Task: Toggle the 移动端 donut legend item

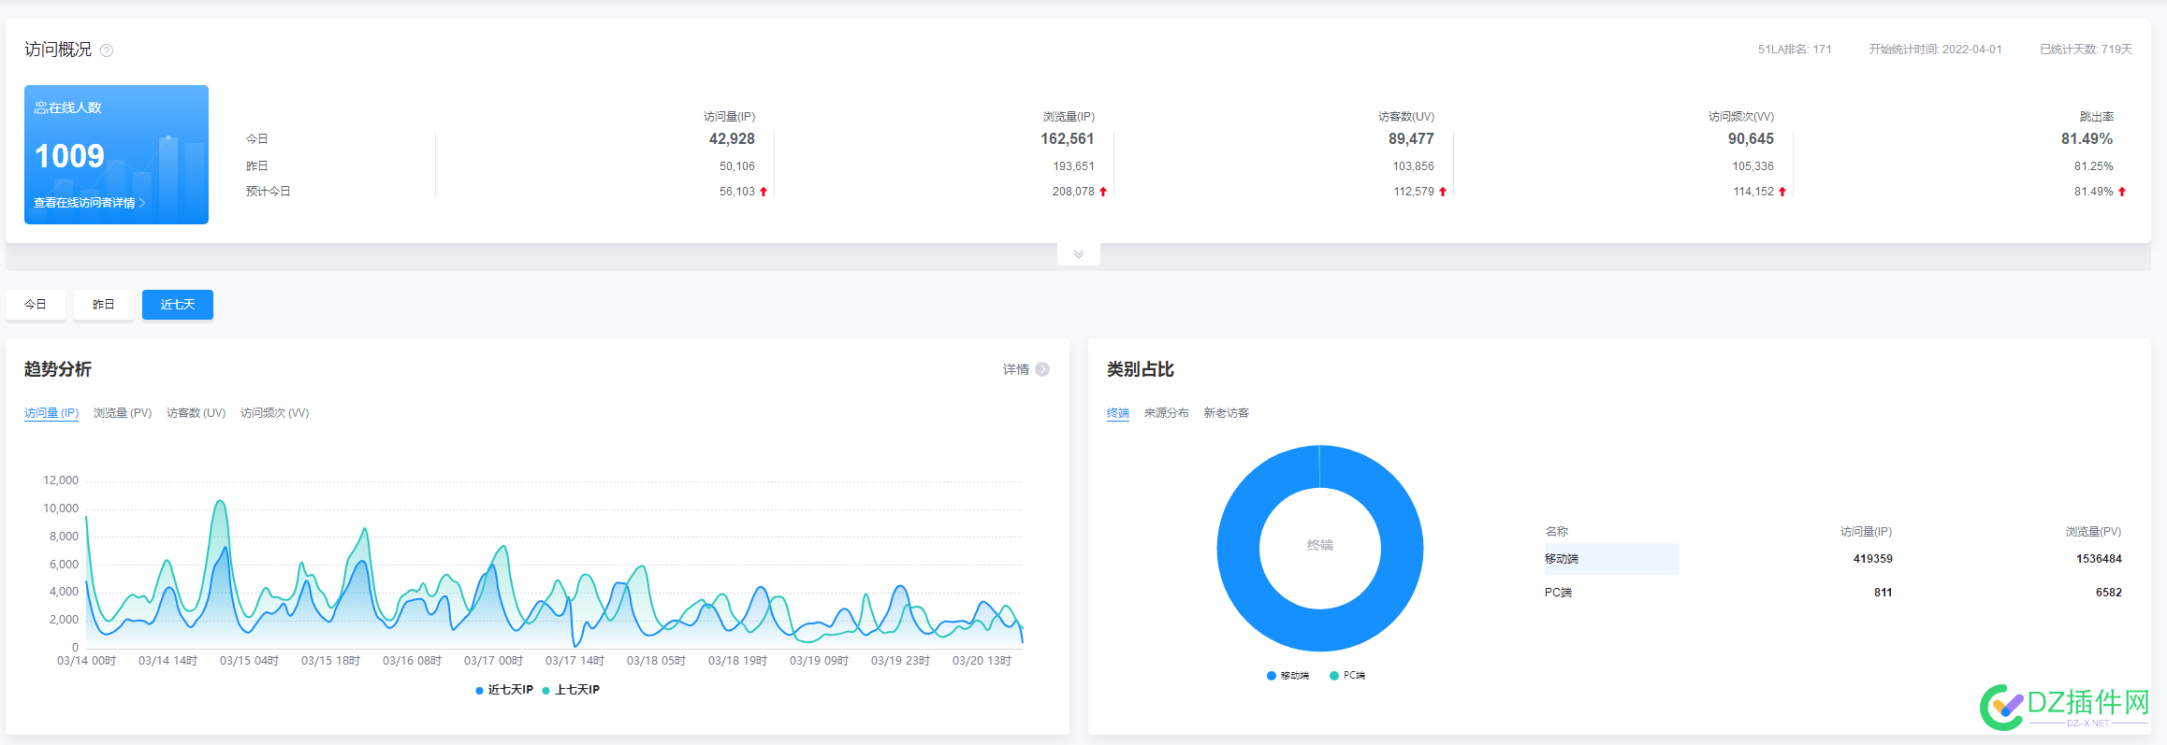Action: tap(1288, 676)
